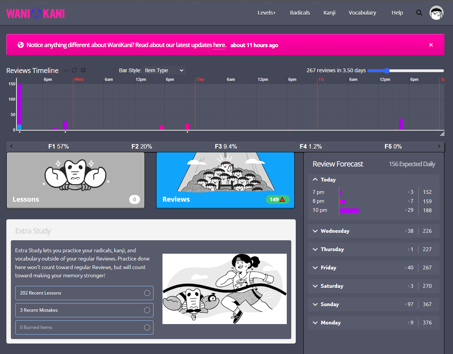
Task: Click the timeline resize grip icon
Action: (442, 134)
